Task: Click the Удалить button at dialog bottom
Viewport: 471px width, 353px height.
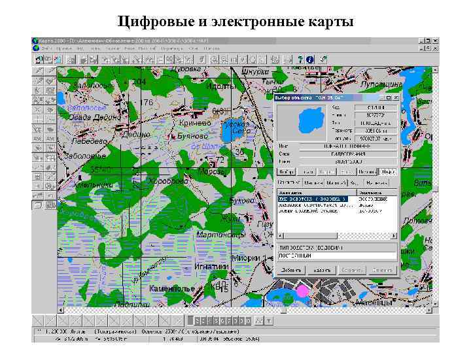Action: [322, 270]
